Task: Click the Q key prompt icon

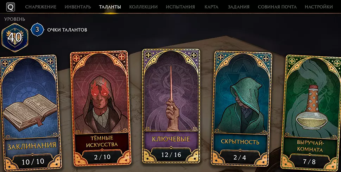Action: point(11,7)
